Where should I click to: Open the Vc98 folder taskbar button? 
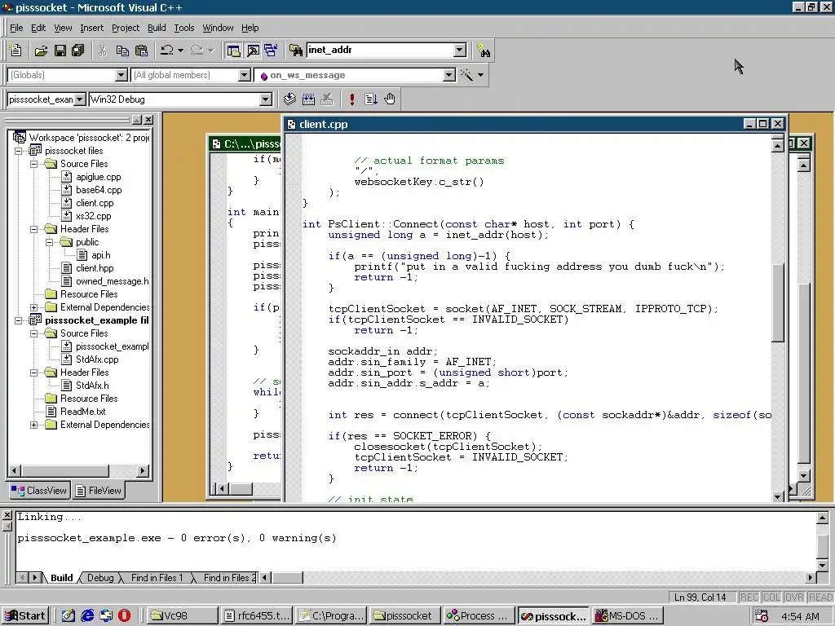pyautogui.click(x=182, y=616)
